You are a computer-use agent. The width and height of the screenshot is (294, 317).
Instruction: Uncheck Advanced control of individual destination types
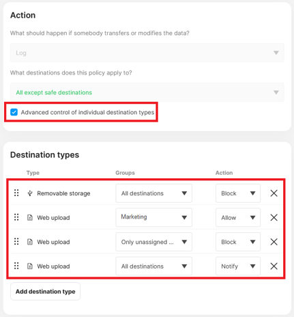tap(14, 112)
